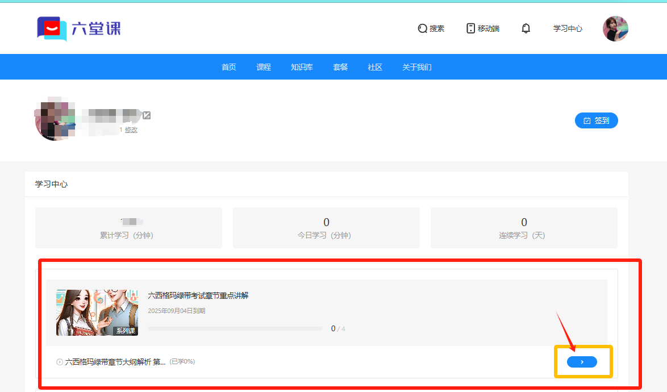
Task: Click the 修改 link under the username
Action: pyautogui.click(x=131, y=130)
